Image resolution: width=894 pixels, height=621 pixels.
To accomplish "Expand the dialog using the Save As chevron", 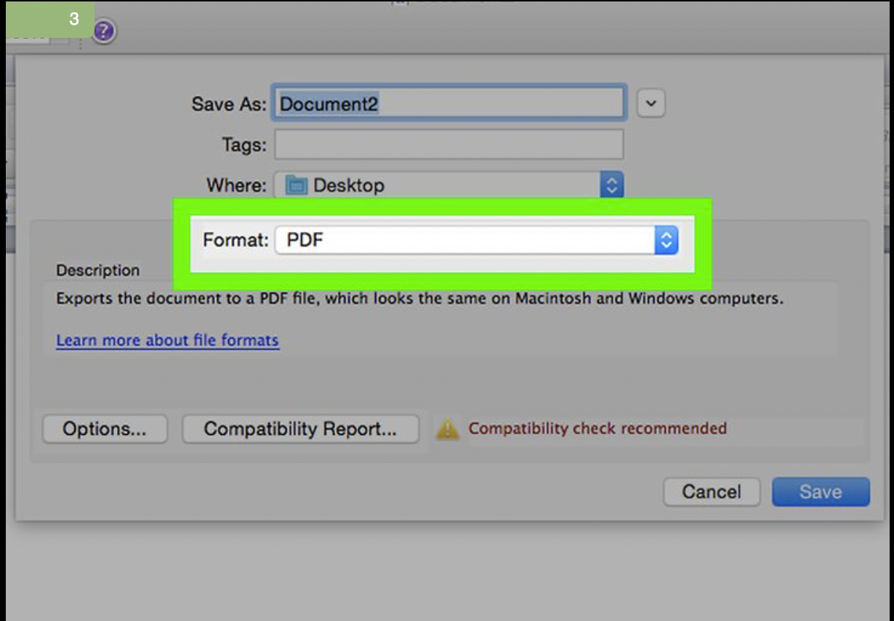I will (651, 103).
